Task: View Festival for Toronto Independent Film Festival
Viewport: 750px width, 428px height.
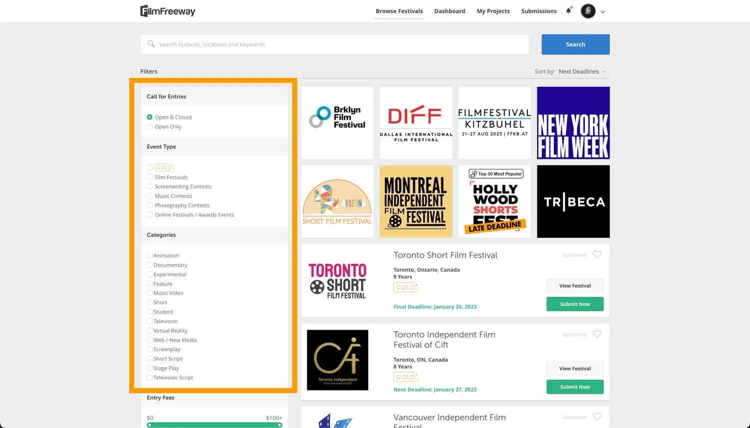Action: (574, 368)
